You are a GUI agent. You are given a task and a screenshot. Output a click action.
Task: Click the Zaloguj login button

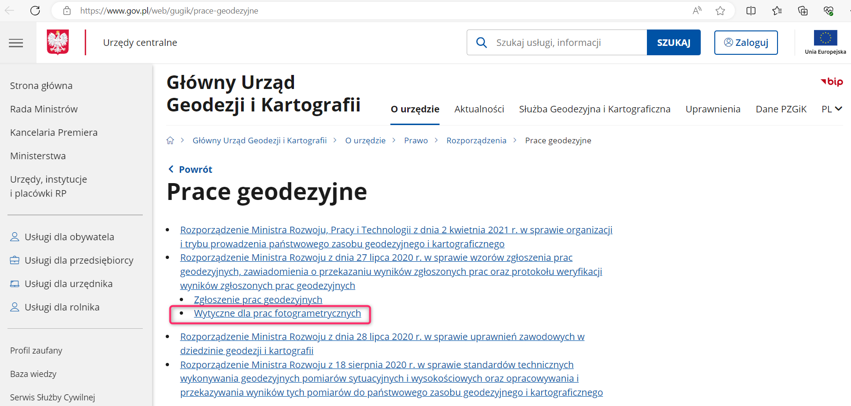[746, 43]
